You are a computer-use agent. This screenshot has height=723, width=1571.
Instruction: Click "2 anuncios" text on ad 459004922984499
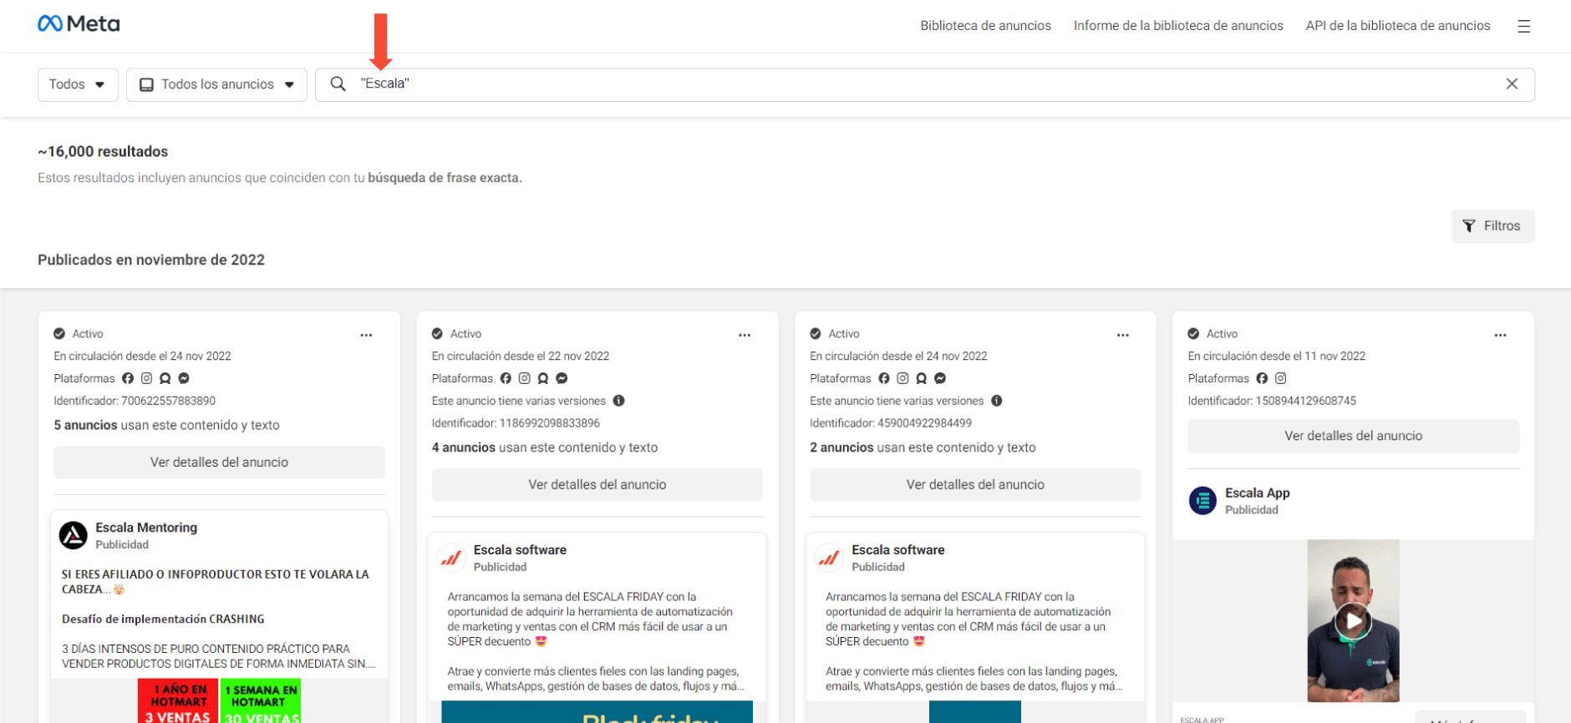[841, 448]
